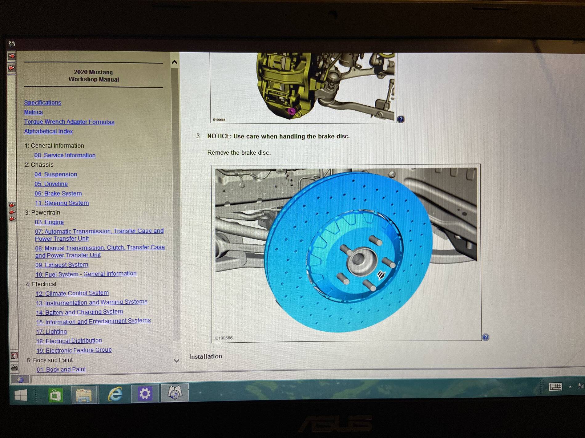Screen dimensions: 585x438
Task: Click the '2020 Mustang Workshop Manual' title
Action: point(94,76)
